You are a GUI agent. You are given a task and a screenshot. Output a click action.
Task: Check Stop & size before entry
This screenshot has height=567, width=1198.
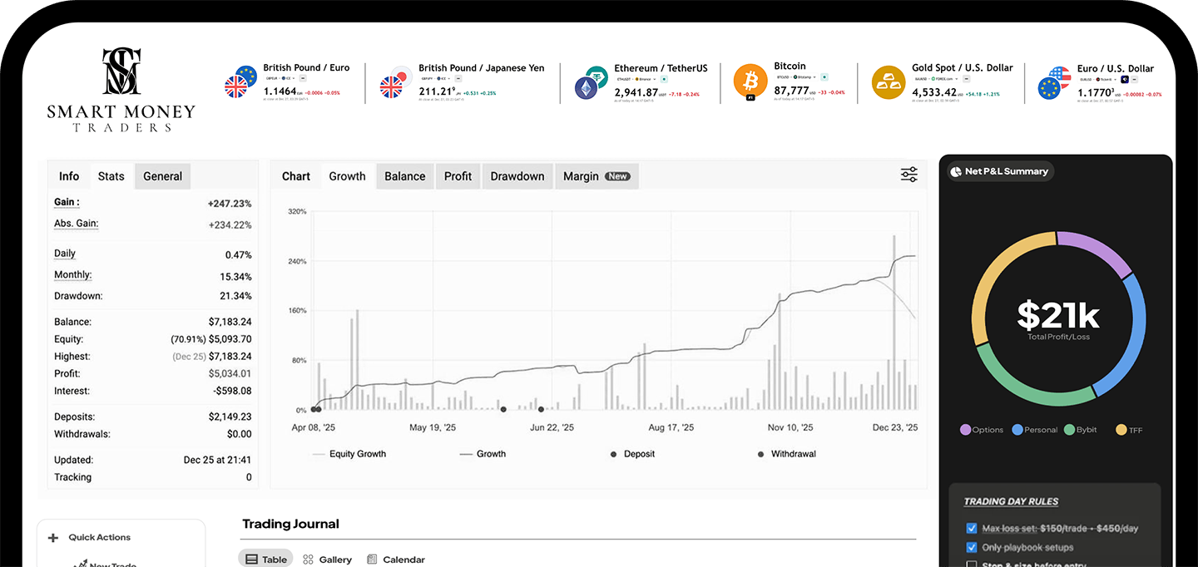point(972,564)
